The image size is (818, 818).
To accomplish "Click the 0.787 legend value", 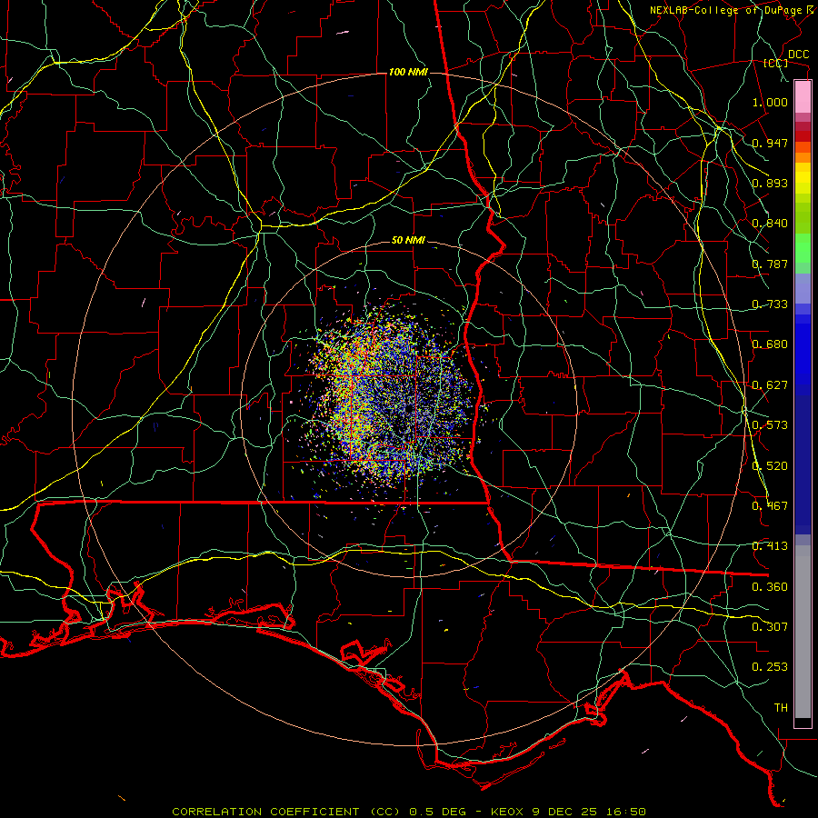I will pyautogui.click(x=770, y=264).
